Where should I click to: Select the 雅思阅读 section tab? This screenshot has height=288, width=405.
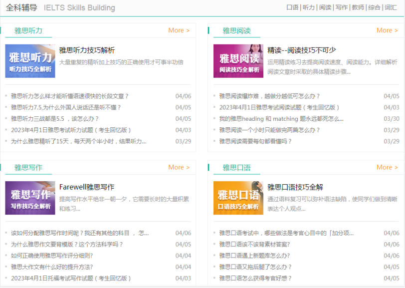point(236,30)
